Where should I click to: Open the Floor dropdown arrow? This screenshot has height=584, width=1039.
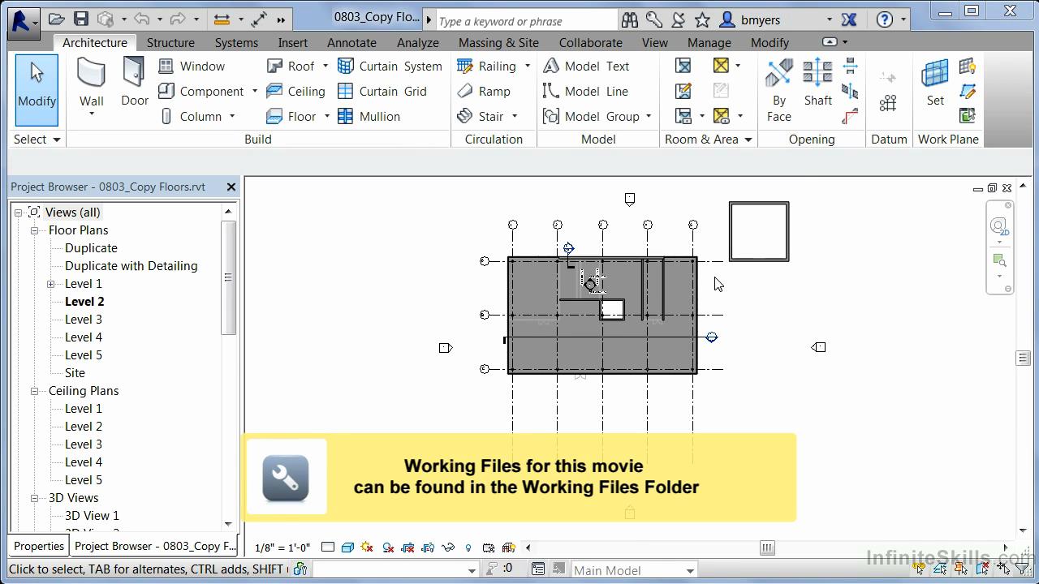327,116
